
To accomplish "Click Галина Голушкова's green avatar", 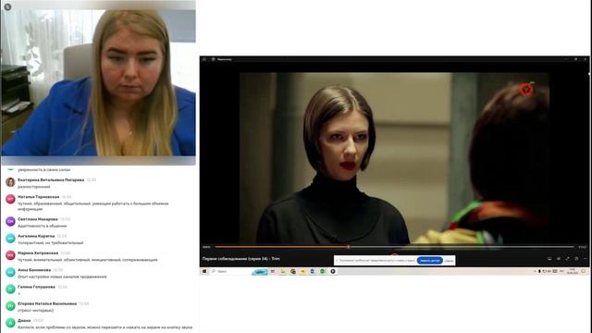I will 10,290.
